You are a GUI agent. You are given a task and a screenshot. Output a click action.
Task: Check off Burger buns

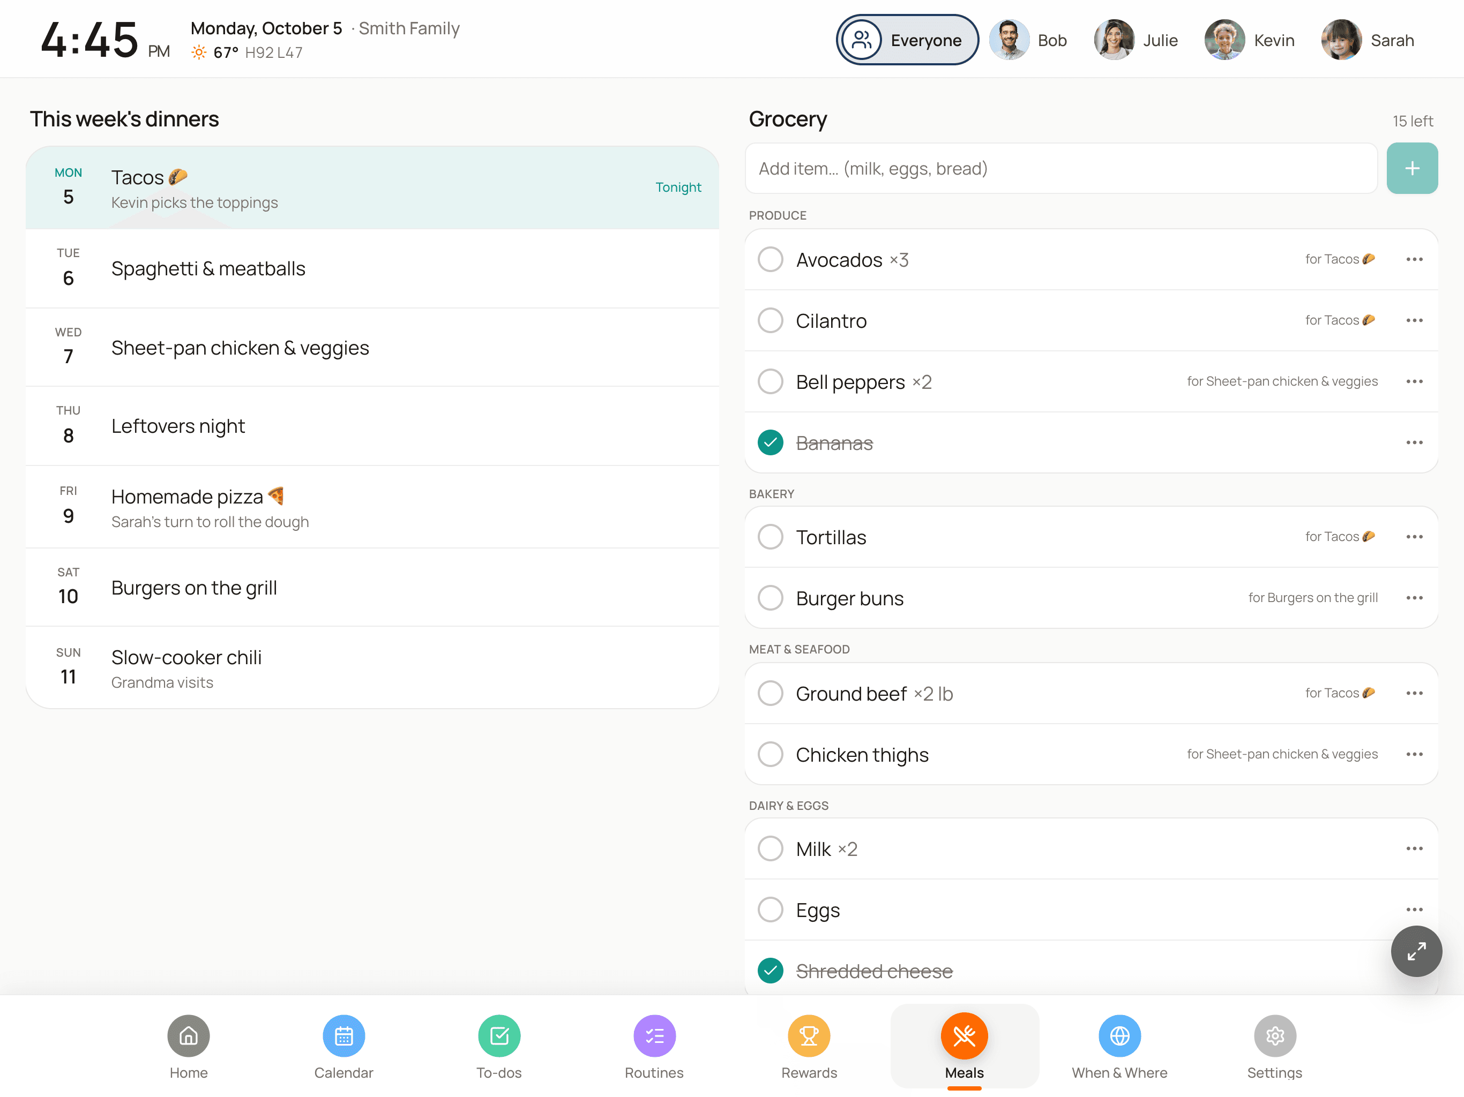(770, 598)
